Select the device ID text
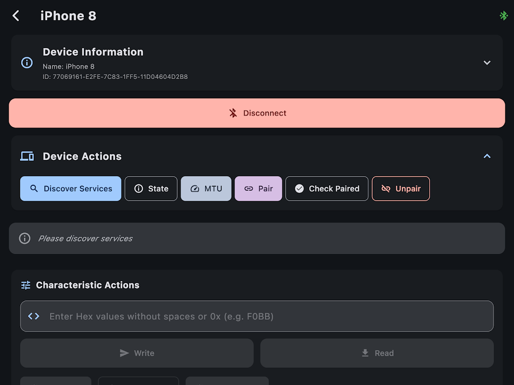 point(115,77)
